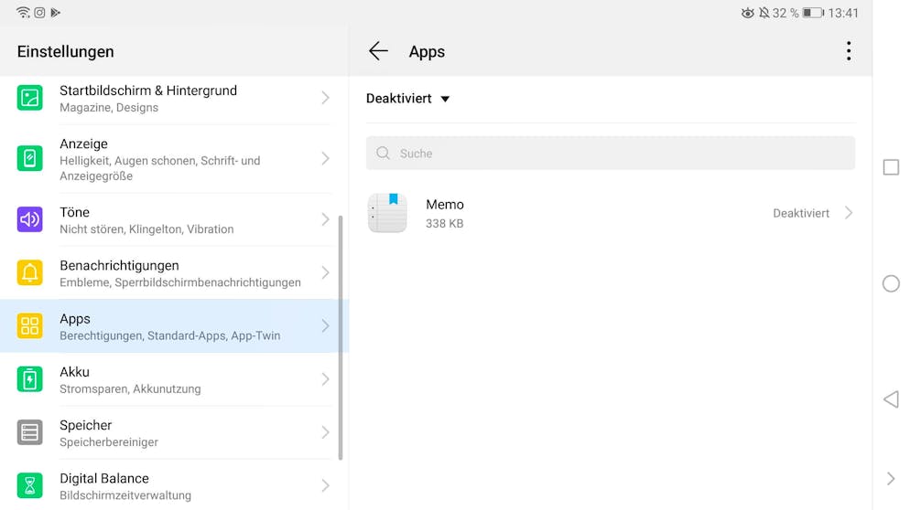Tap the circle home navigation button
The image size is (910, 510).
(891, 283)
